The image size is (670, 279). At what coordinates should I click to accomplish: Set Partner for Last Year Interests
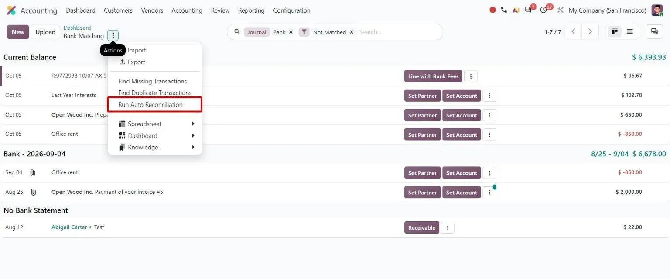422,96
